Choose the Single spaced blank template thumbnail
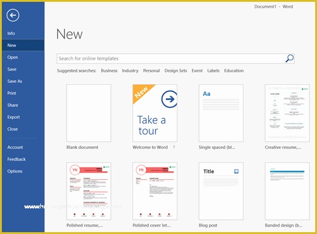The width and height of the screenshot is (317, 234). click(221, 113)
